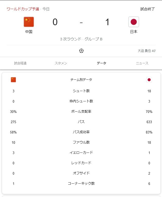Click the 試合終了 status label
162x197 pixels.
pos(148,9)
